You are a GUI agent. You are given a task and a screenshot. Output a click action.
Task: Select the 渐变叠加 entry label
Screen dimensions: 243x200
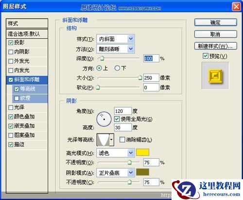24,126
